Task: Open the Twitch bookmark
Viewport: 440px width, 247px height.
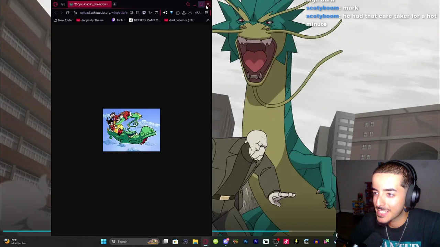Action: point(119,20)
